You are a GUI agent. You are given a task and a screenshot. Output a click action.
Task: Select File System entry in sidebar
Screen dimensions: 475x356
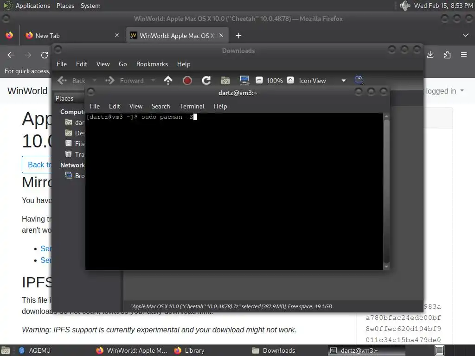(75, 144)
